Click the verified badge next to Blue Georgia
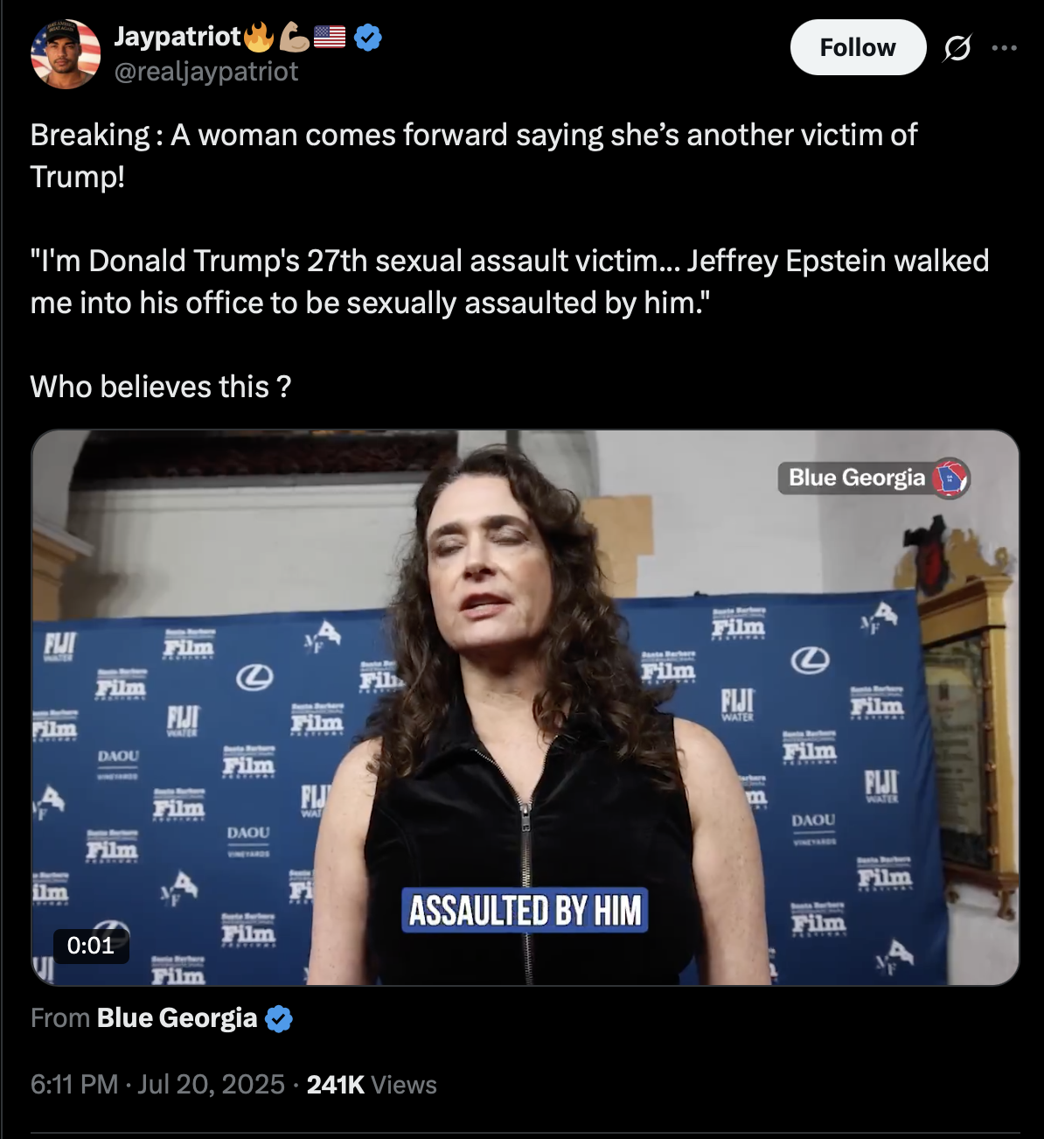1044x1139 pixels. (x=279, y=1018)
